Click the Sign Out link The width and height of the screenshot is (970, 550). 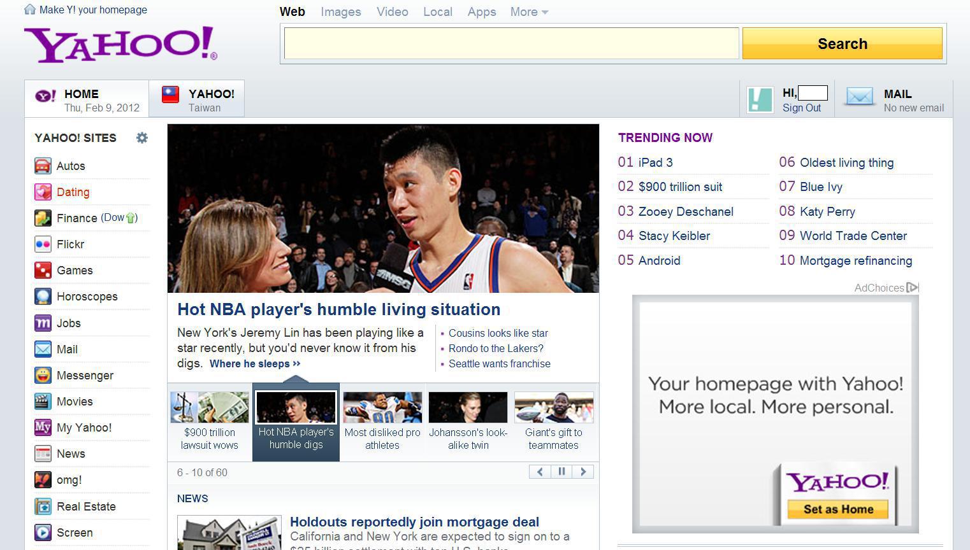[x=801, y=108]
